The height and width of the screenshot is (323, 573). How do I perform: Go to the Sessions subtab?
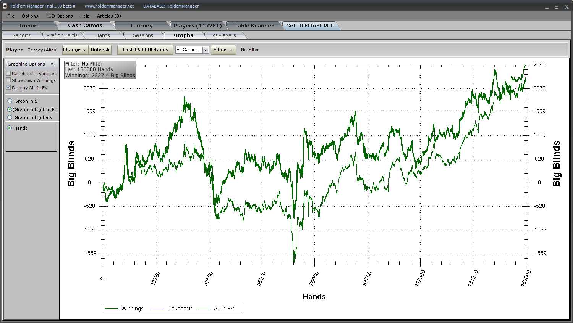(x=143, y=35)
